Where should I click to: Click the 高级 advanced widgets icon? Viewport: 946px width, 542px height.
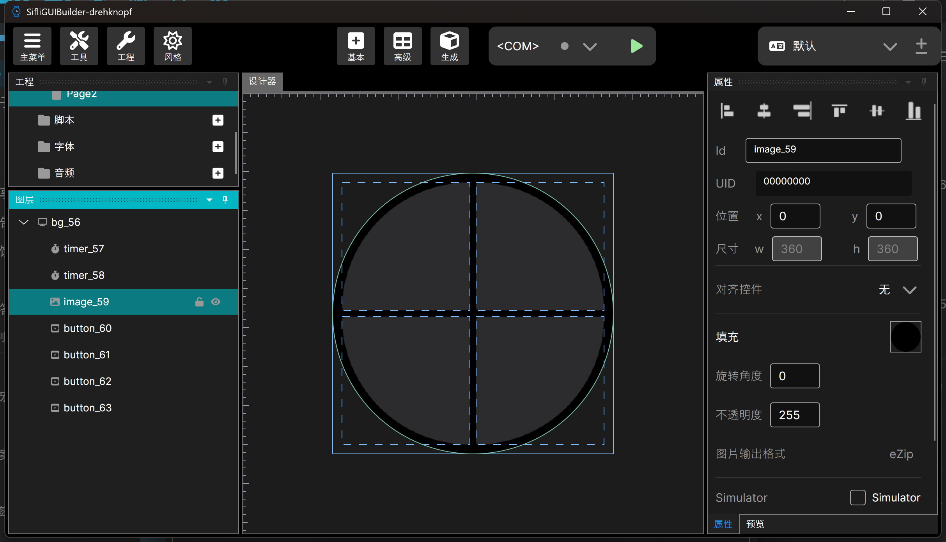(x=402, y=46)
